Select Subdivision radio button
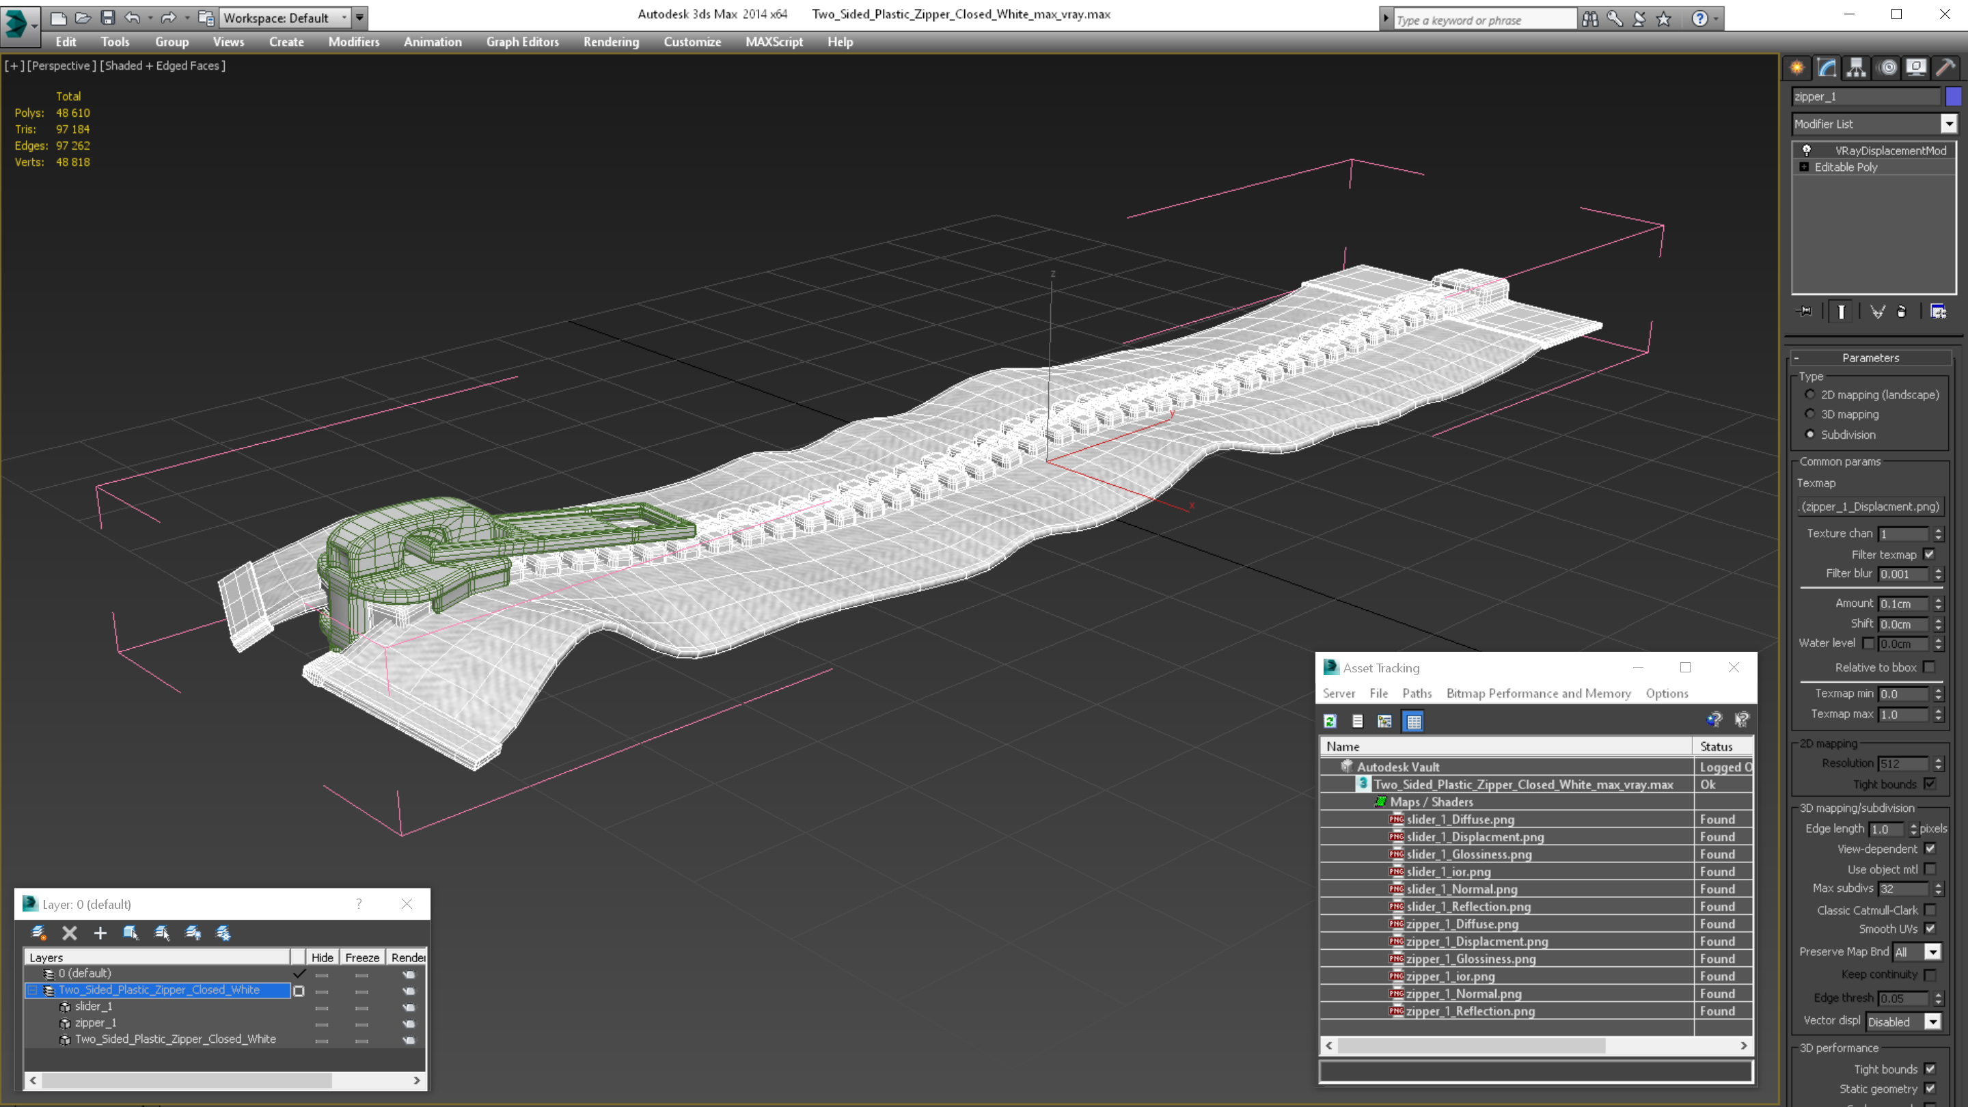 click(x=1810, y=434)
